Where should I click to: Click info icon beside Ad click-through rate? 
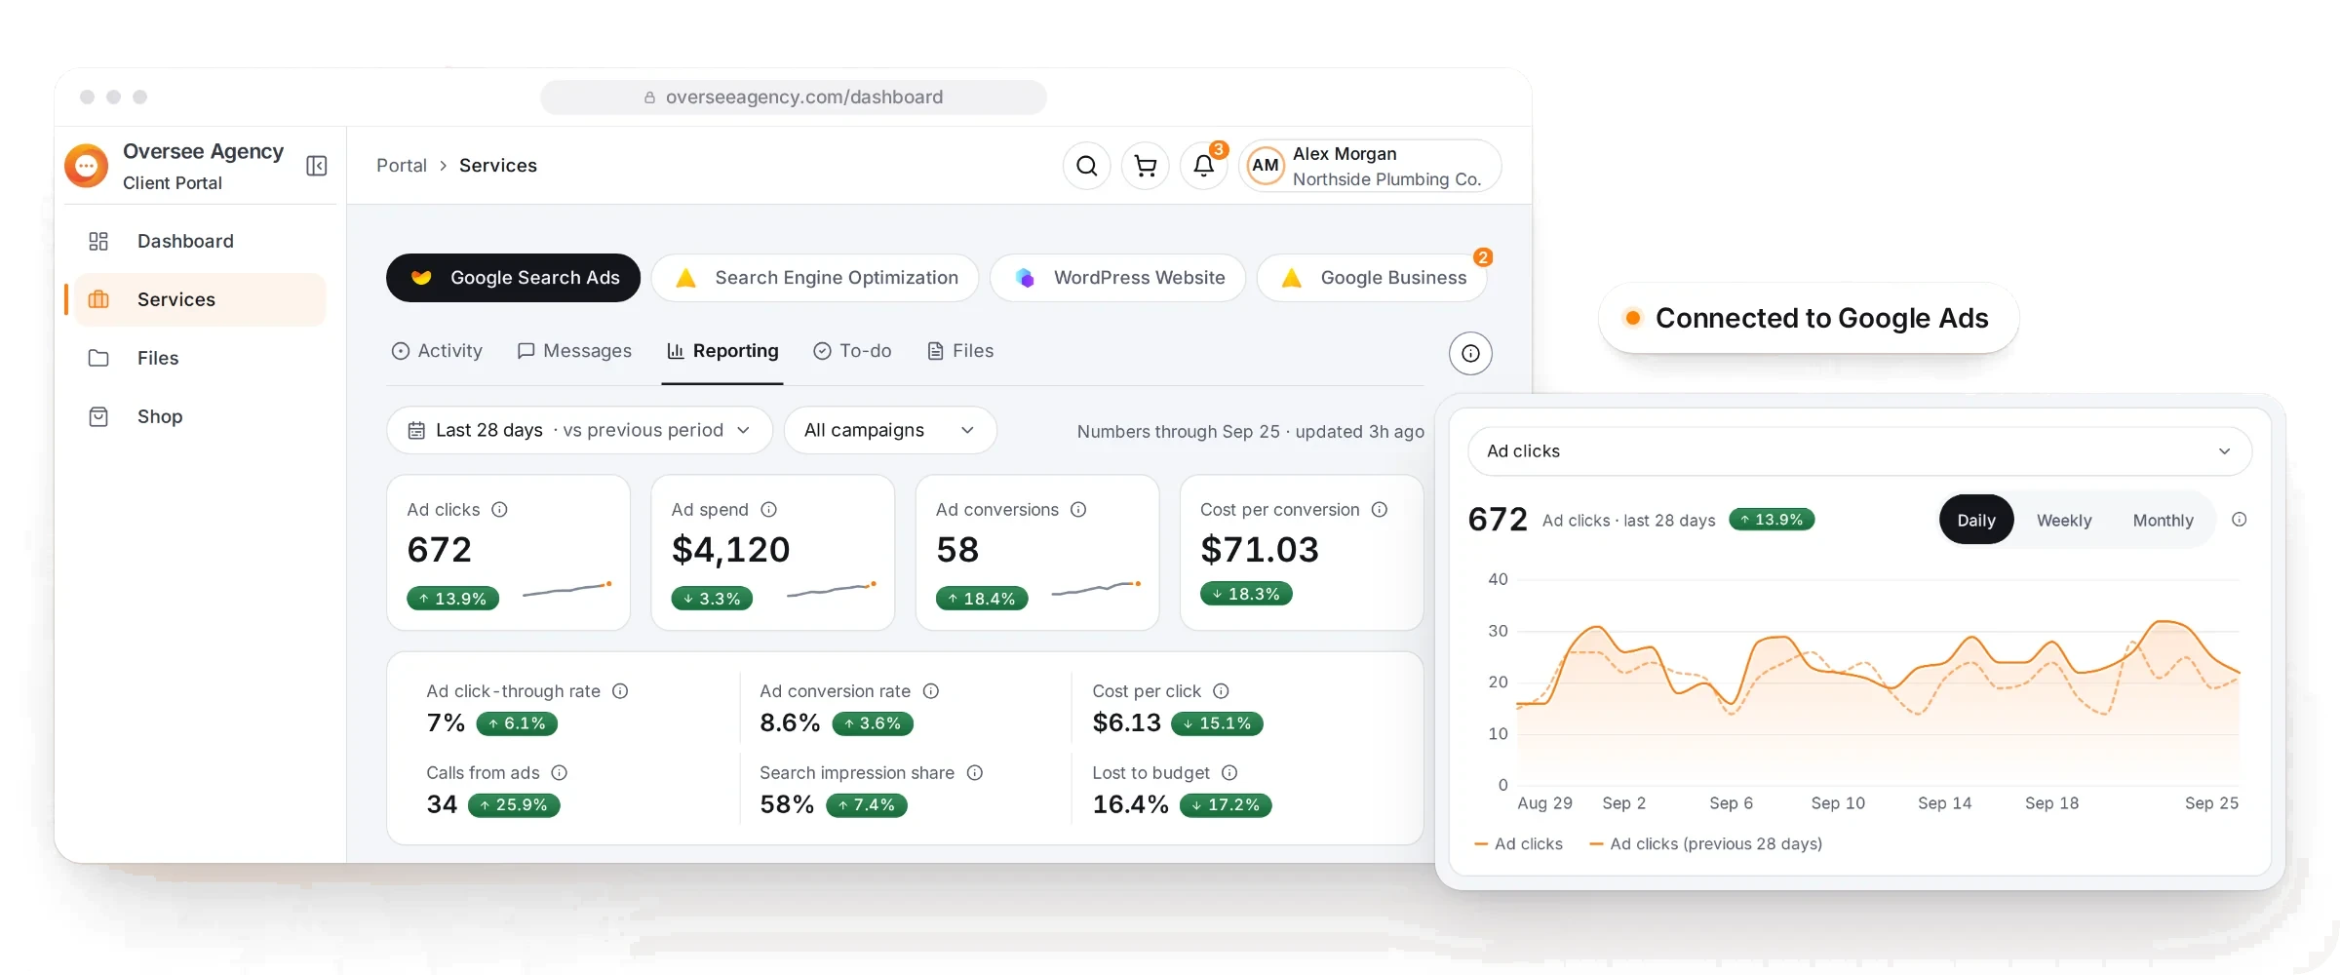click(620, 690)
